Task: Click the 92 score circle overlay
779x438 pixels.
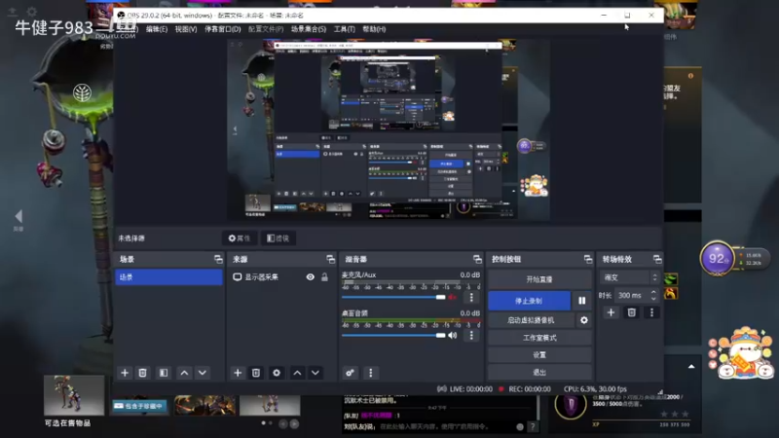Action: click(717, 259)
